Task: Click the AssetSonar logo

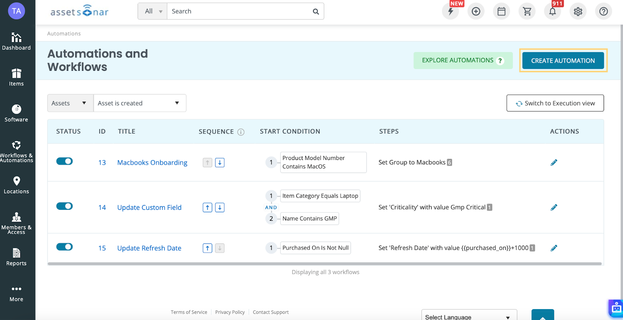Action: coord(79,11)
